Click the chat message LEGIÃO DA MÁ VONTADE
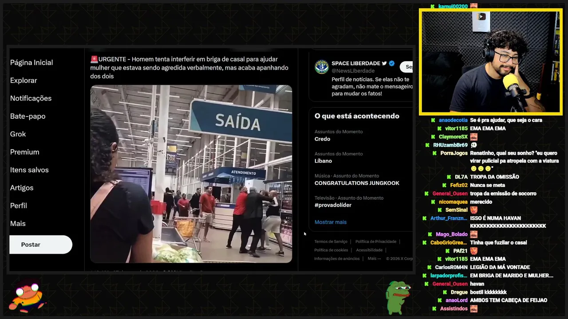 coord(500,267)
